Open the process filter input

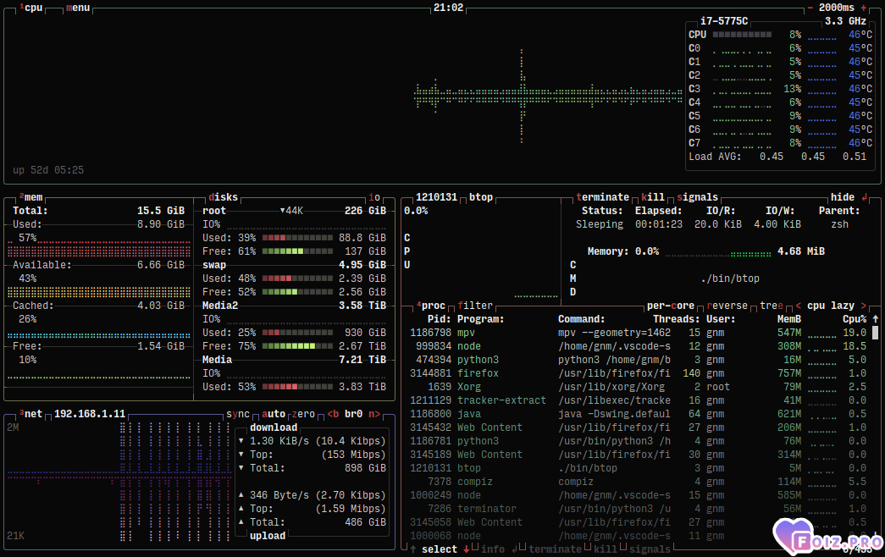coord(475,306)
